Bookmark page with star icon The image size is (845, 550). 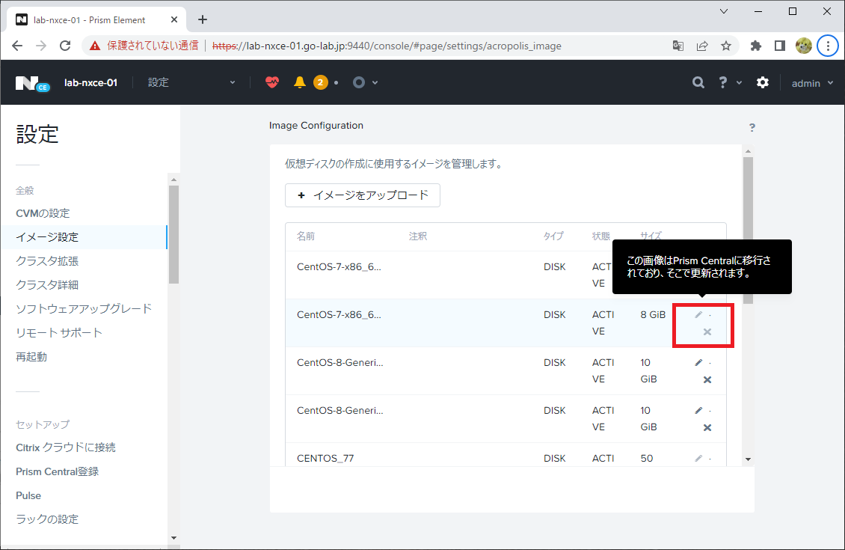click(x=726, y=46)
